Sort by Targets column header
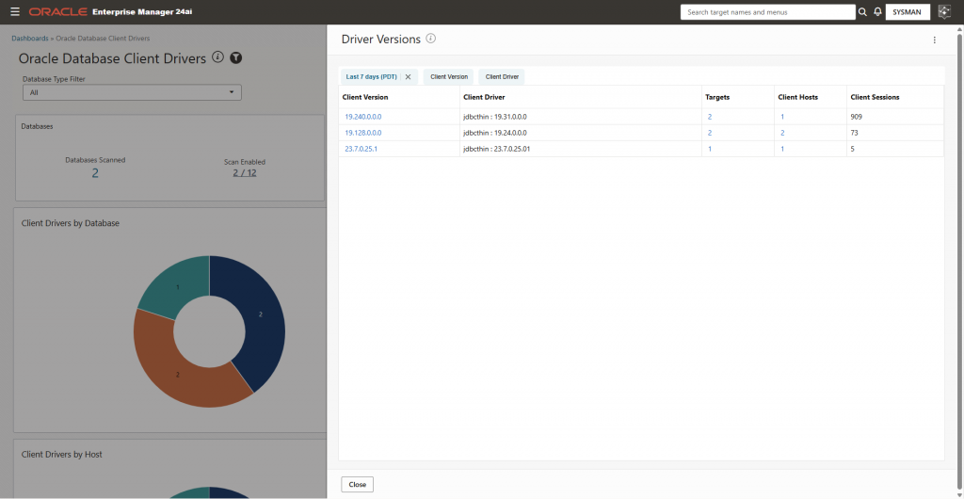This screenshot has width=964, height=499. (717, 97)
